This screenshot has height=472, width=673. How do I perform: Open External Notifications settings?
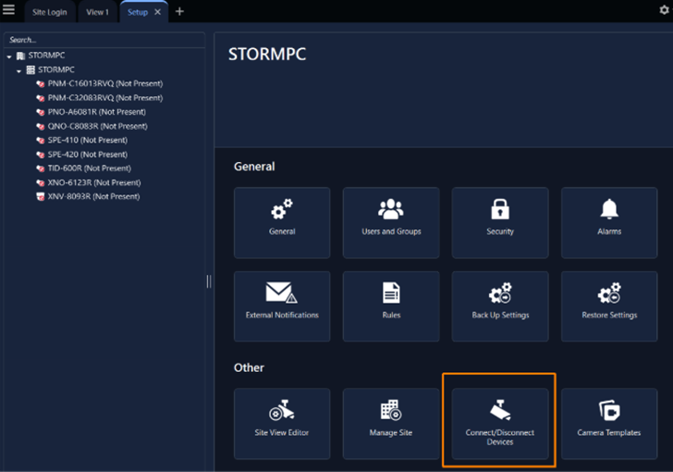pos(282,305)
